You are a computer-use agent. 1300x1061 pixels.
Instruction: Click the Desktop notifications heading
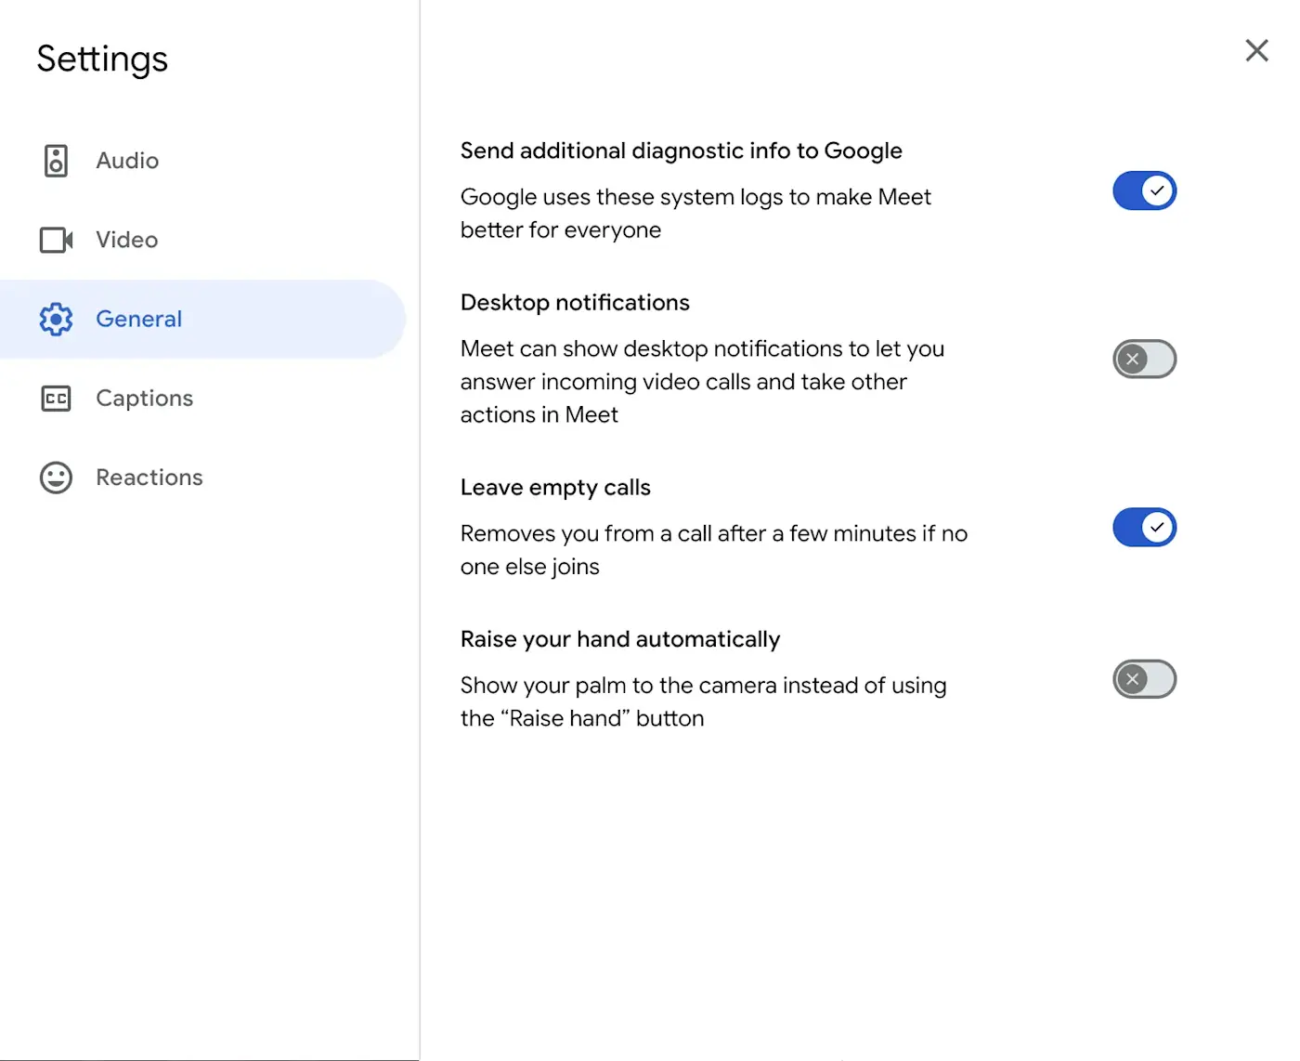pos(575,303)
